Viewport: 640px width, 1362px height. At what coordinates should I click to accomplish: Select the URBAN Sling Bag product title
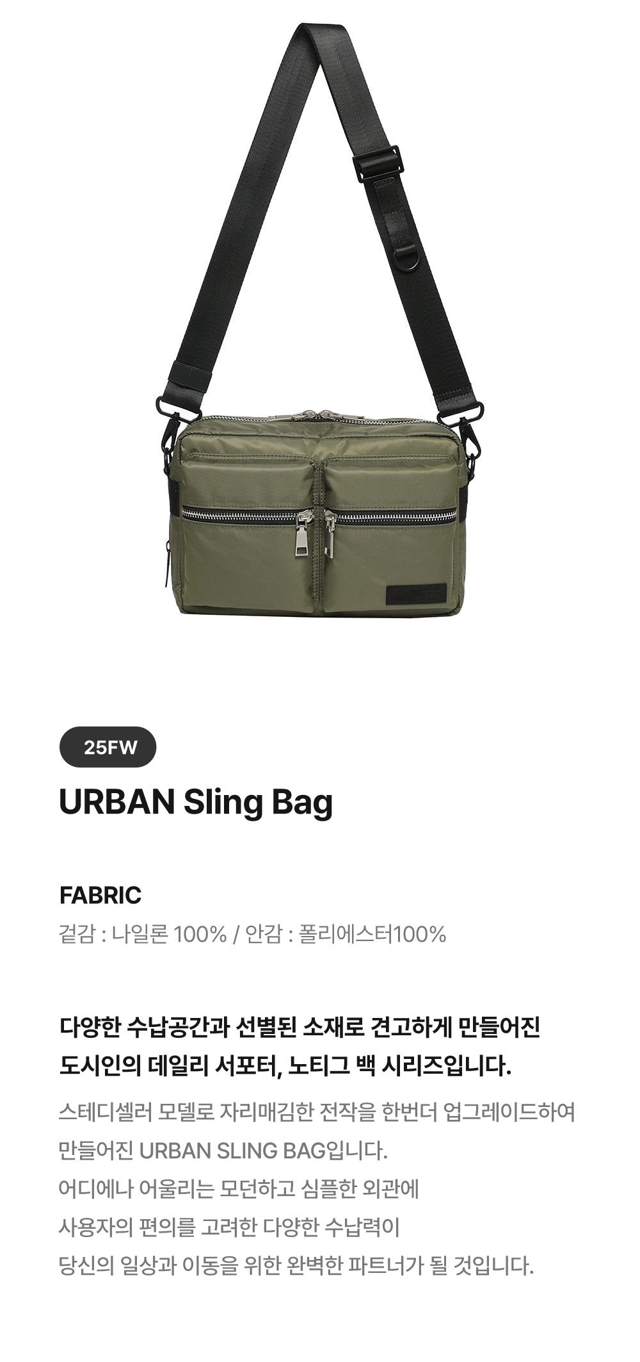pos(196,802)
